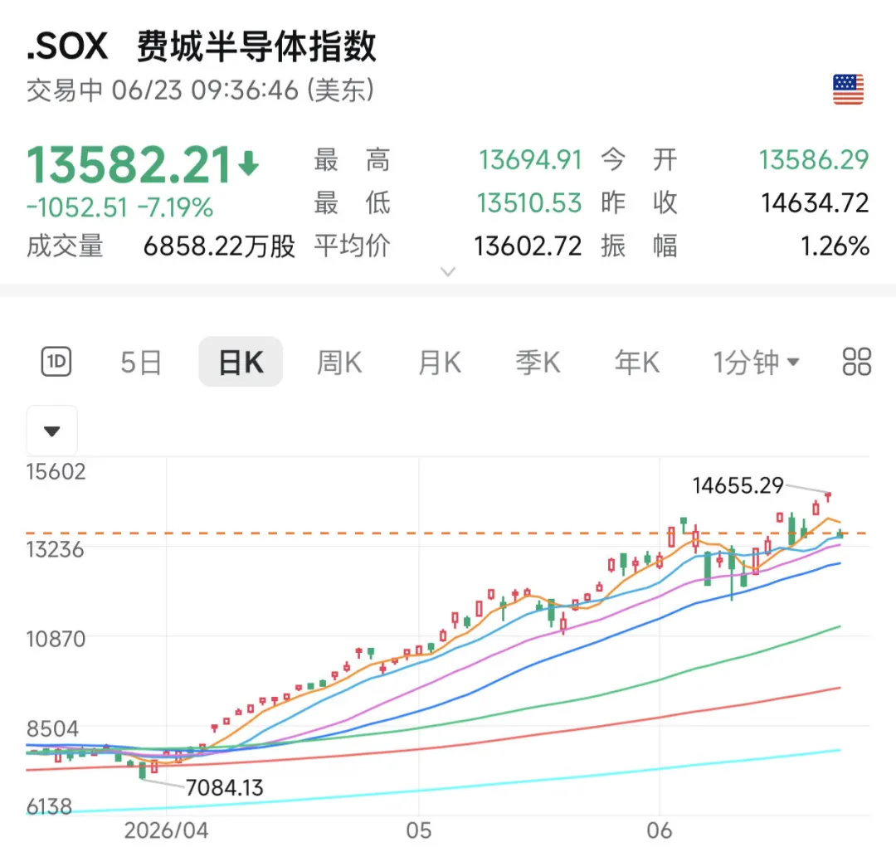Tap the 15602 price axis label

click(56, 471)
